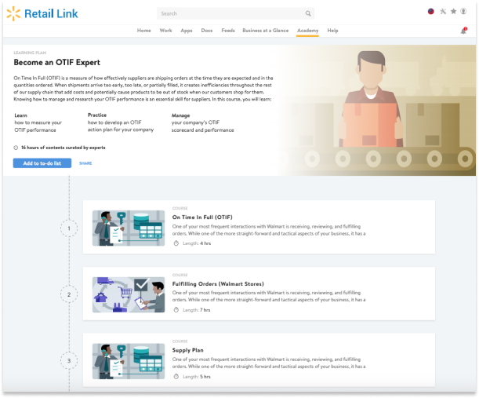This screenshot has height=398, width=479.
Task: Click clock icon beside Length: 4 hrs
Action: (176, 243)
